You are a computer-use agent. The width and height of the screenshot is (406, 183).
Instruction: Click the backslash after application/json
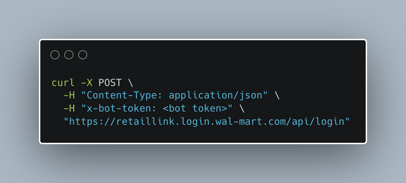click(277, 96)
